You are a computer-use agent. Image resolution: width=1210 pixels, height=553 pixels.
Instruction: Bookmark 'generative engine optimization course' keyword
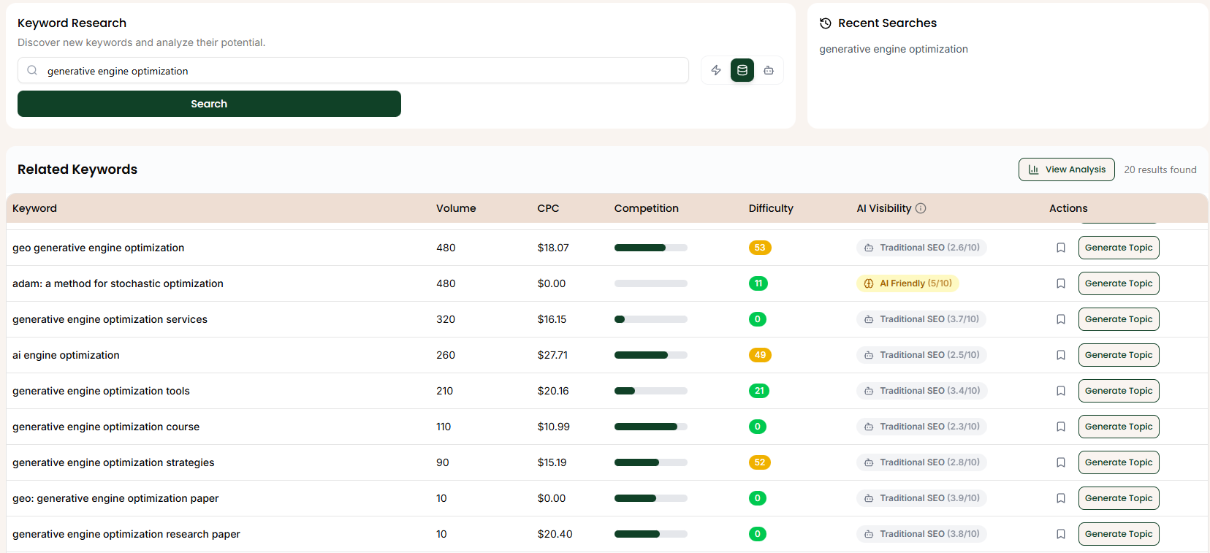click(x=1061, y=427)
